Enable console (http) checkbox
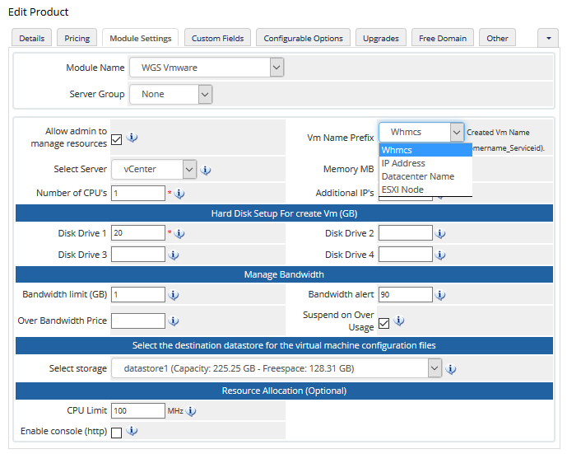 pos(117,433)
